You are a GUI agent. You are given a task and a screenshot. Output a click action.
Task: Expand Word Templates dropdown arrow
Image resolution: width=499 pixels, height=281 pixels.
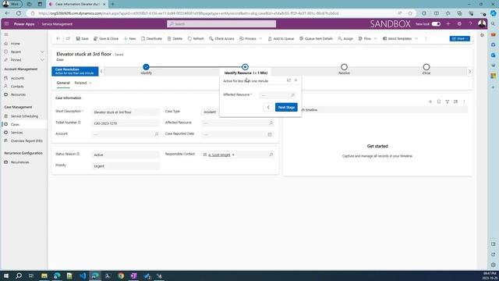[416, 38]
